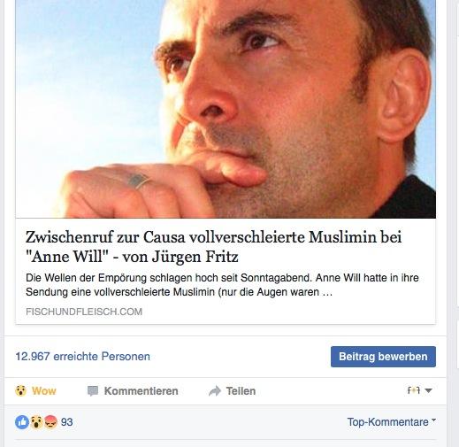Click the Wow emoji reaction icon

pos(20,390)
